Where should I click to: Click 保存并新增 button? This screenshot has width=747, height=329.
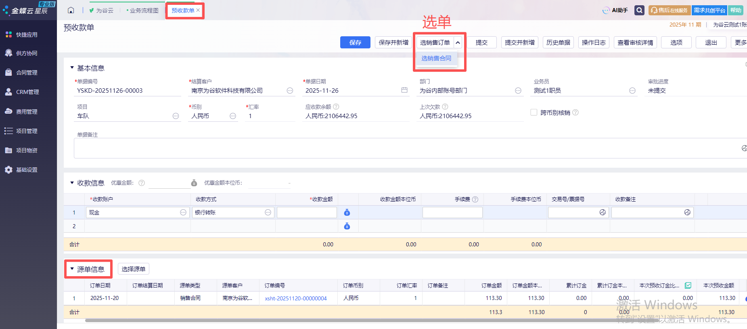tap(393, 42)
